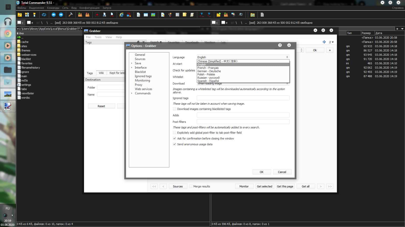This screenshot has width=405, height=227.
Task: Expand the Interface tree node
Action: [x=132, y=68]
